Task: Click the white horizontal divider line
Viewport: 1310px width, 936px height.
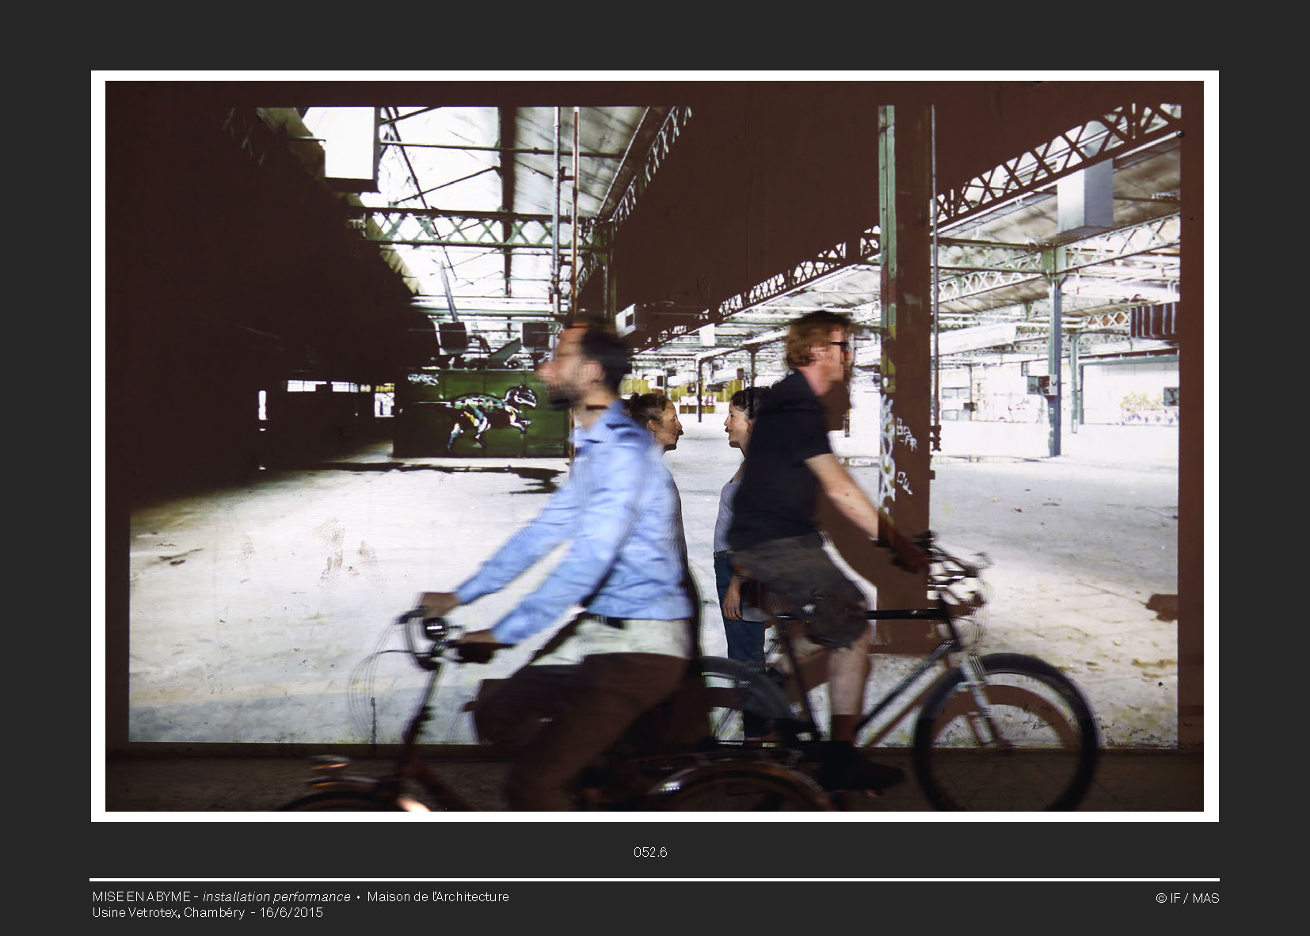Action: (654, 880)
